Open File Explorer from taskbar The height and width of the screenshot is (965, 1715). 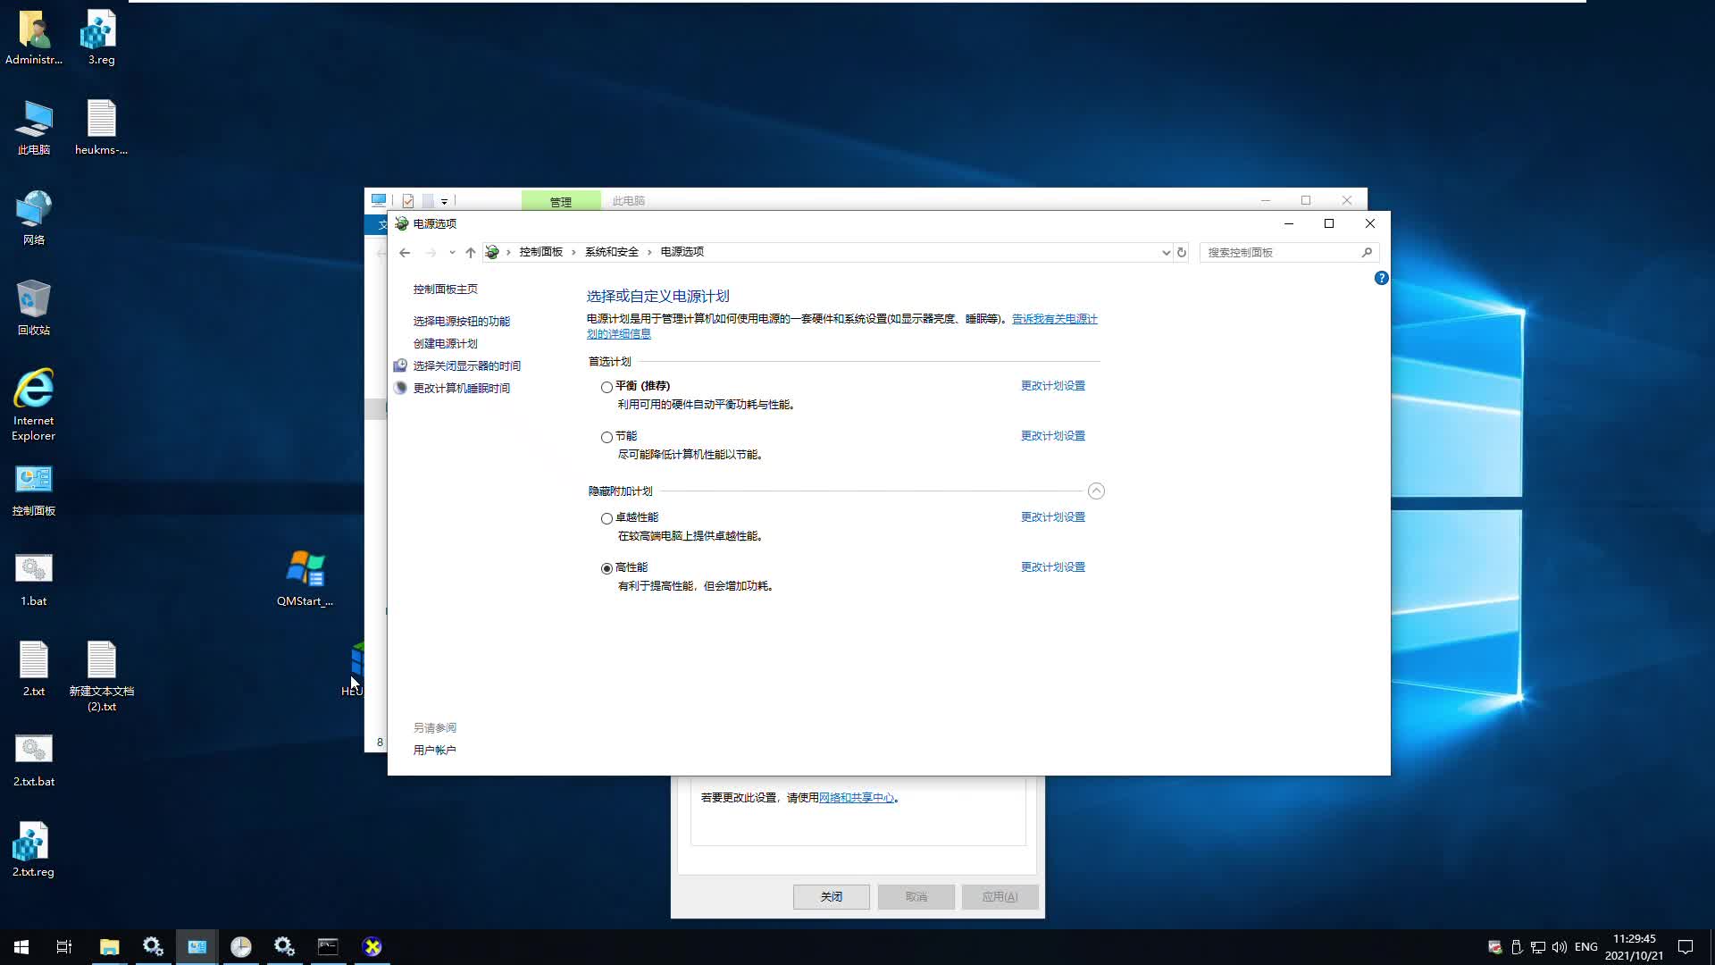[110, 946]
